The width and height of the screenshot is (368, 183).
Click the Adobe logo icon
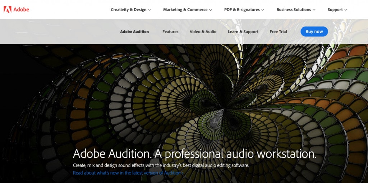point(8,9)
